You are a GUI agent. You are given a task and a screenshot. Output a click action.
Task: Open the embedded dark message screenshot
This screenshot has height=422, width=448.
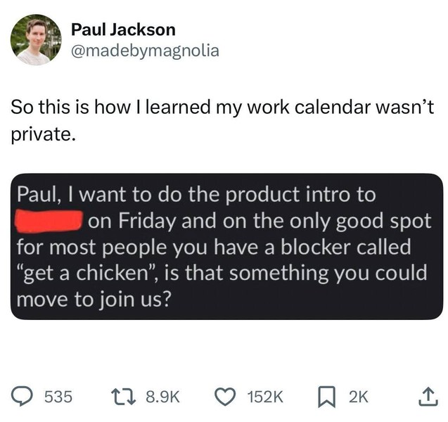pos(226,246)
